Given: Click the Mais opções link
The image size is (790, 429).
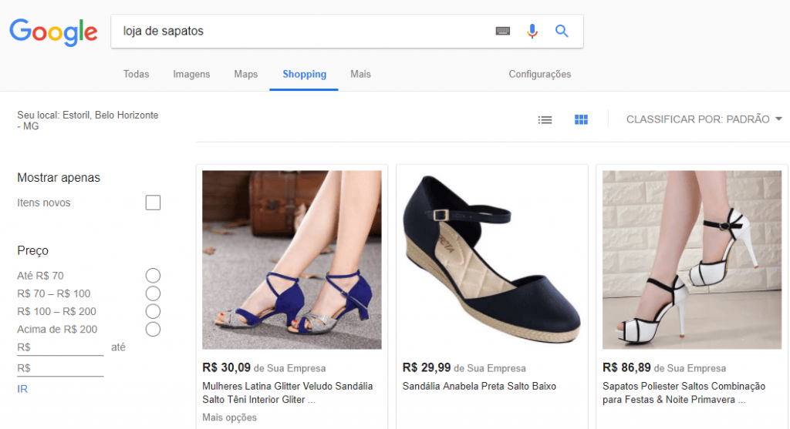Looking at the screenshot, I should pyautogui.click(x=229, y=417).
